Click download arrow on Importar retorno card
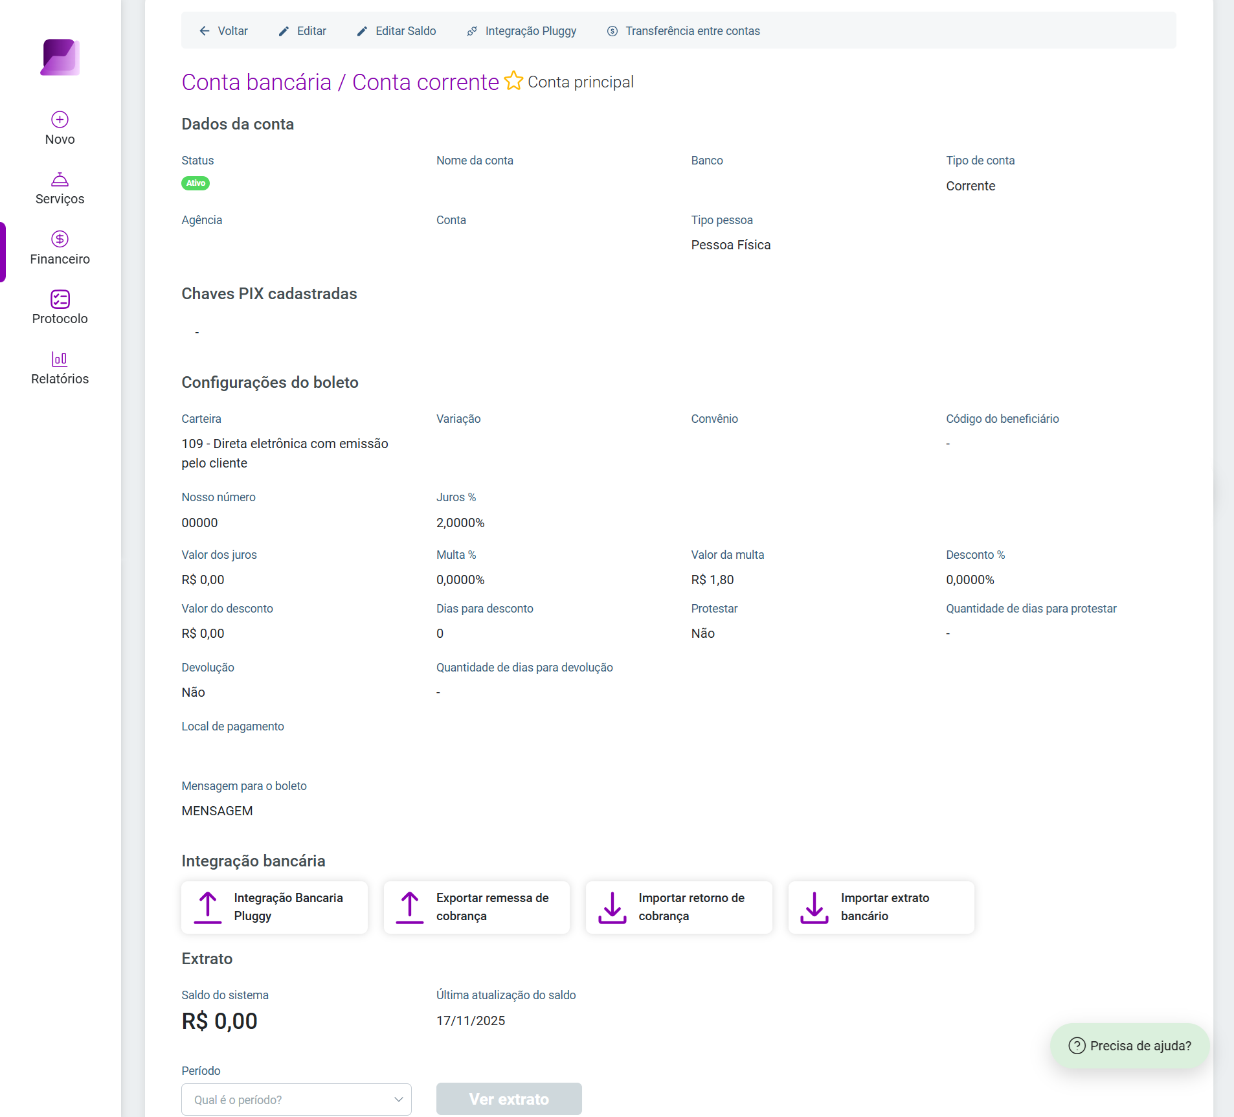This screenshot has height=1117, width=1234. click(612, 907)
